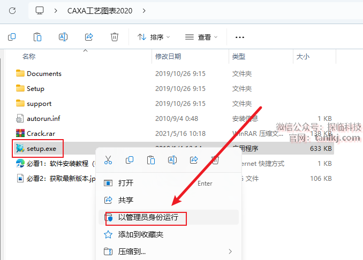
Task: Open CAXA工艺图表2020 breadcrumb
Action: (100, 11)
